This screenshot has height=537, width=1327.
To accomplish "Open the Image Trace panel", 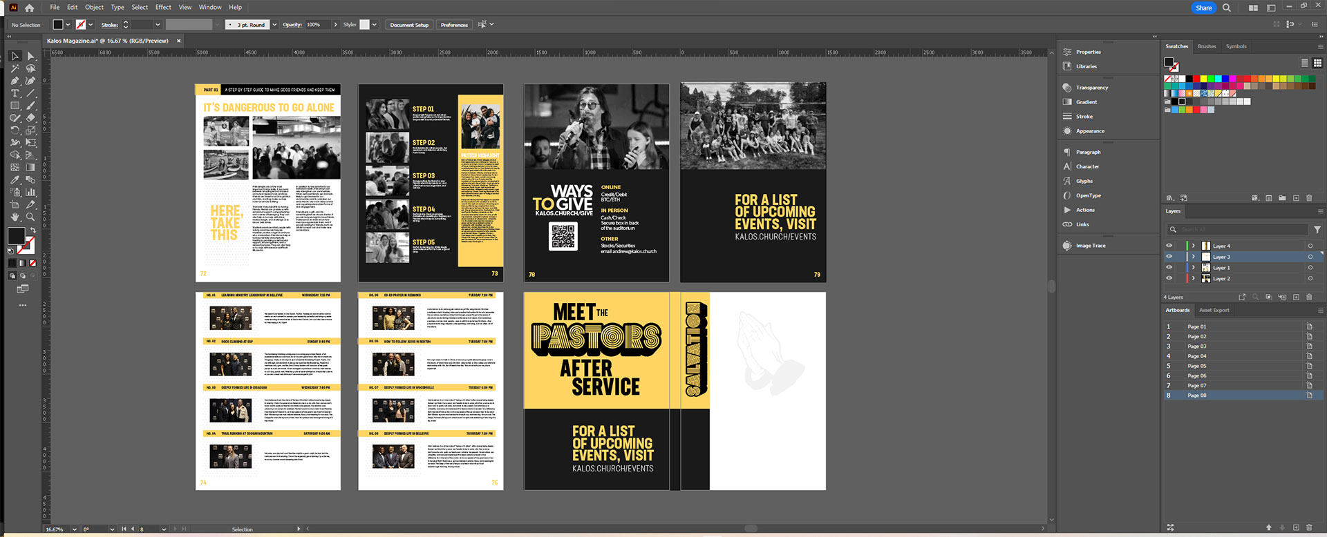I will 1090,246.
